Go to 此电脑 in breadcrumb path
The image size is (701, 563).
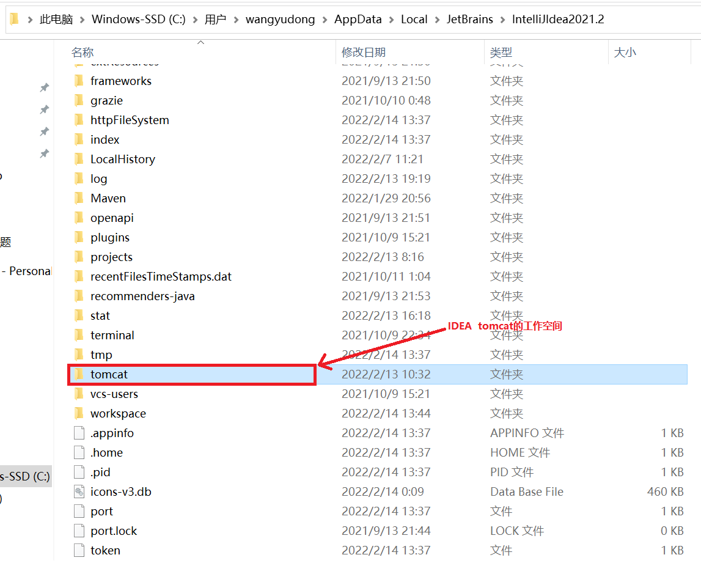point(56,20)
